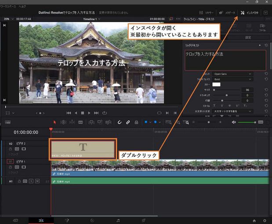
Task: Open the Marker color dropdown arrow
Action: (160, 122)
